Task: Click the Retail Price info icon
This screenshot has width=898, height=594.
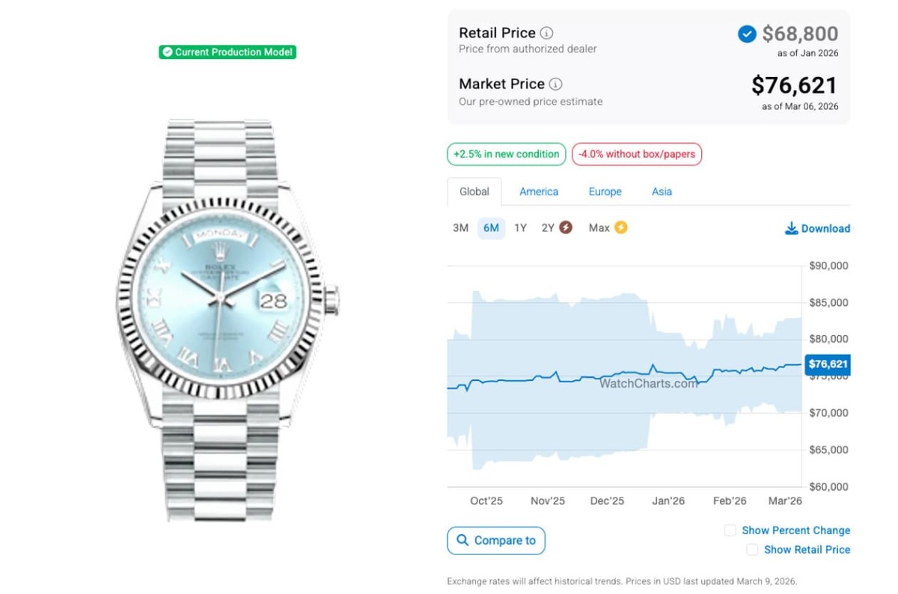Action: [x=547, y=33]
